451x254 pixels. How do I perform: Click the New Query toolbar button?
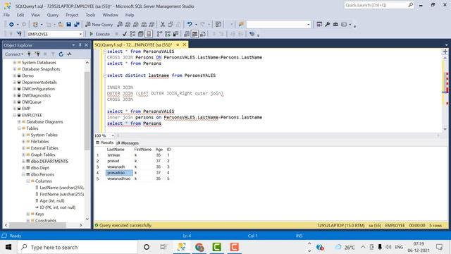[x=99, y=25]
